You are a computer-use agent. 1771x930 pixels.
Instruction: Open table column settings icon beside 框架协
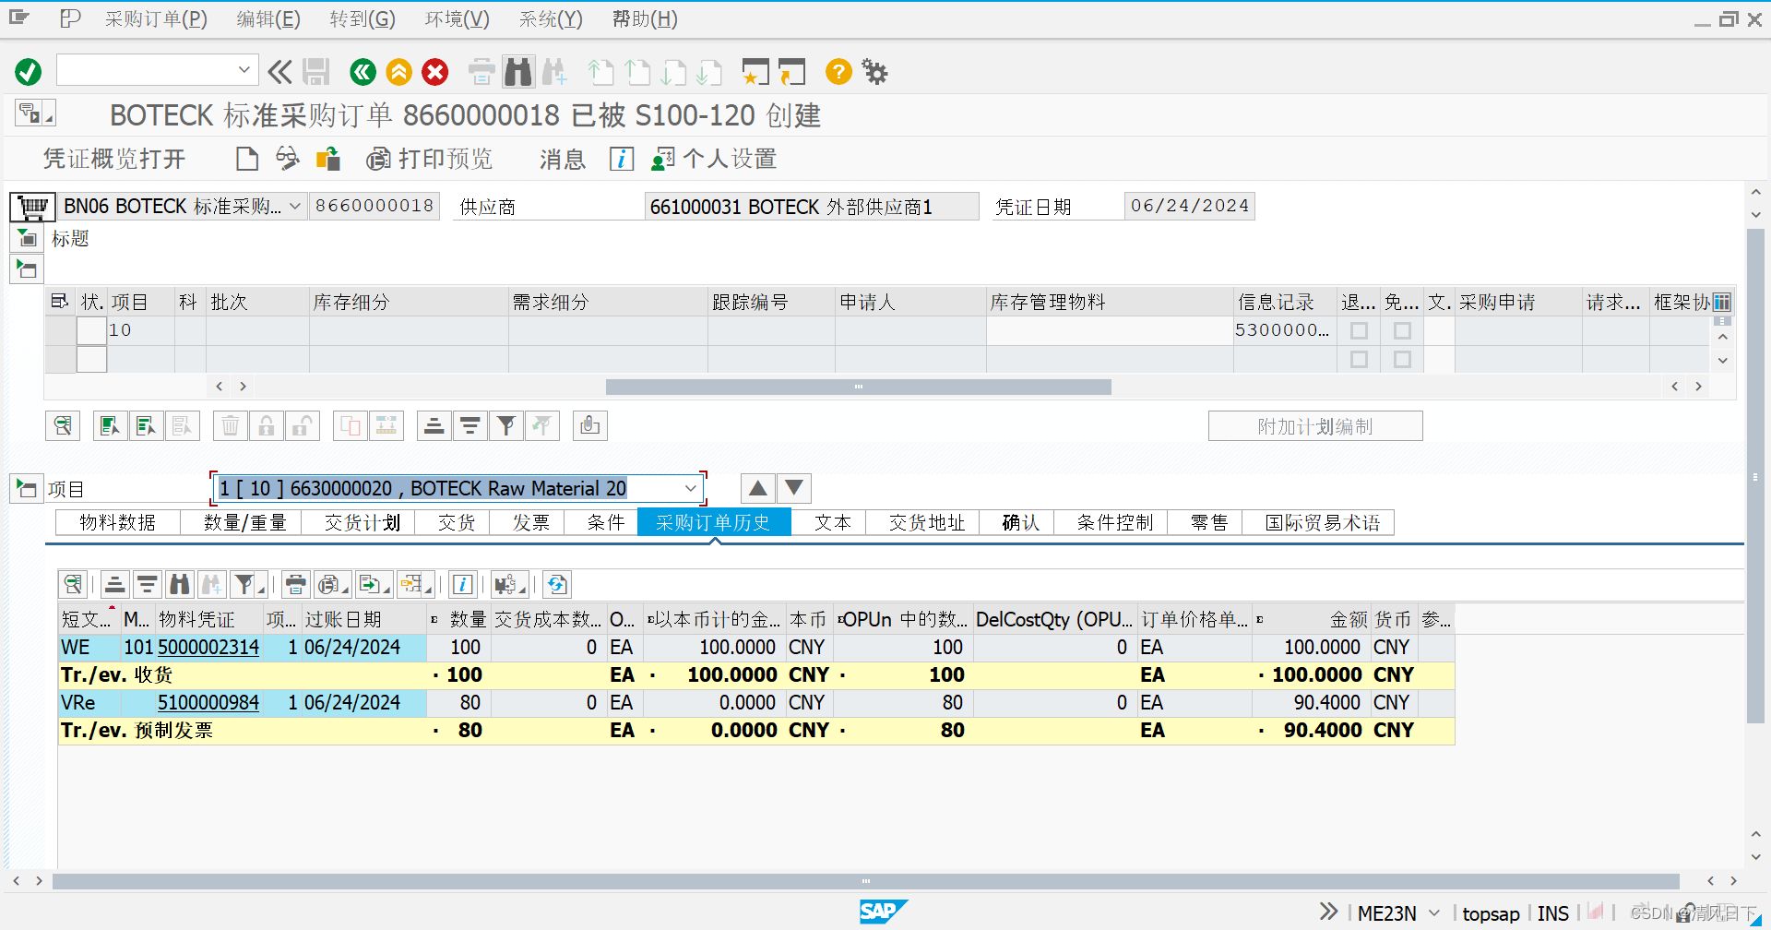coord(1722,302)
